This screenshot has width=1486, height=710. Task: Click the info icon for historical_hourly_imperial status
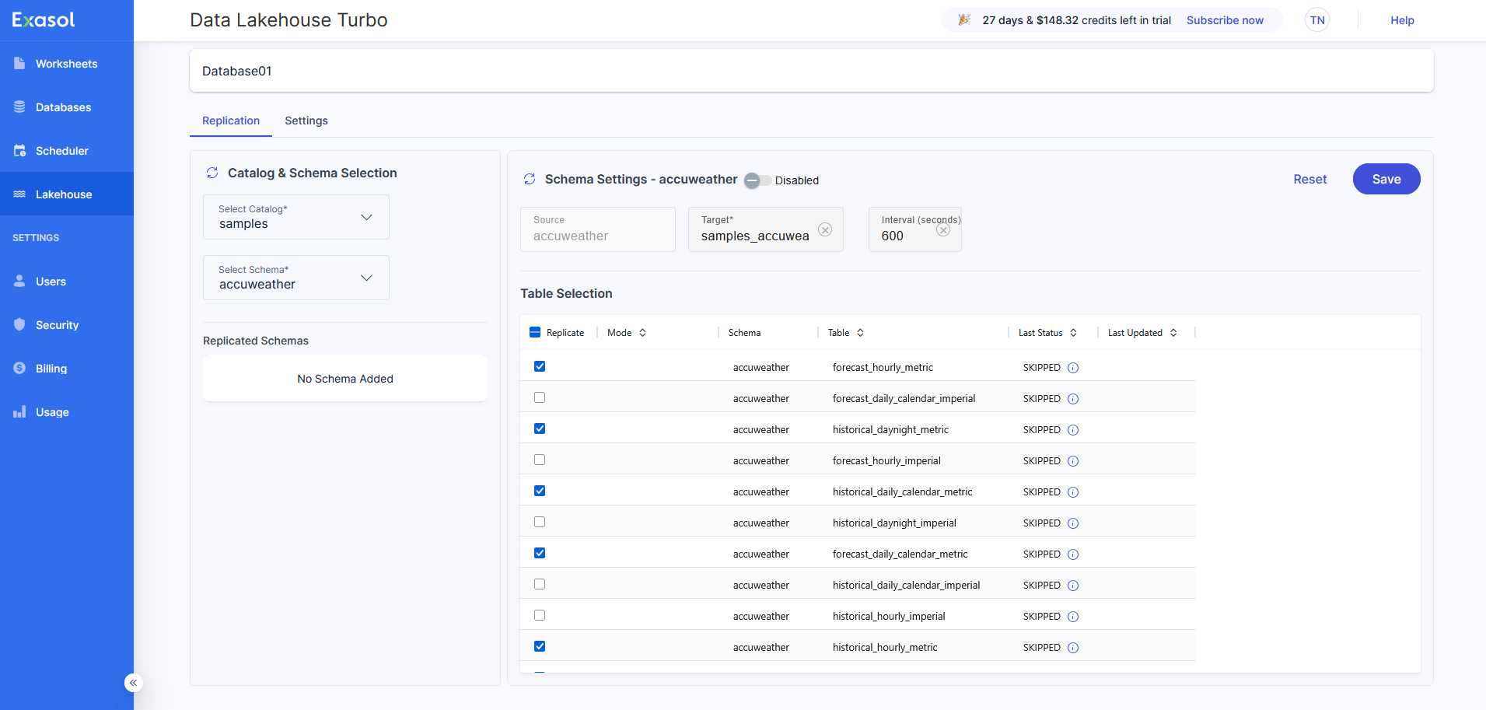click(x=1073, y=617)
